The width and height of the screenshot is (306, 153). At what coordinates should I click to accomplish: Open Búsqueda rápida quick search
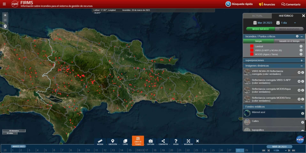[239, 4]
